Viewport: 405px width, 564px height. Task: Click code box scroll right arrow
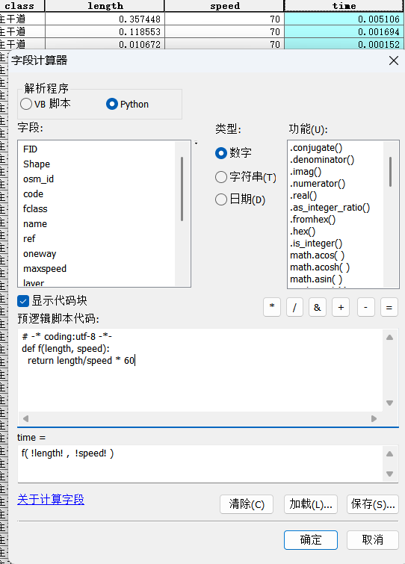pyautogui.click(x=374, y=418)
